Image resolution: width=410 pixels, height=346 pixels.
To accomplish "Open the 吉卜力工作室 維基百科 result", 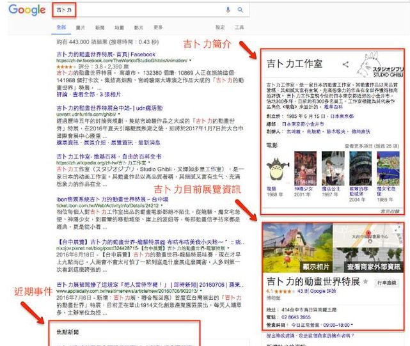I will 109,157.
